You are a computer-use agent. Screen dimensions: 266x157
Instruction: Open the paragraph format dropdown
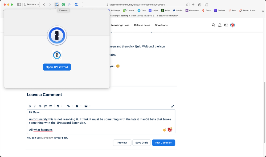59,106
